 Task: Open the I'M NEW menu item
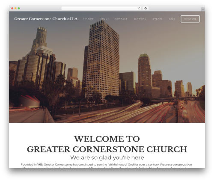point(88,19)
